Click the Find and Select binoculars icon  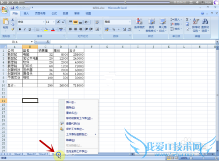(205, 21)
